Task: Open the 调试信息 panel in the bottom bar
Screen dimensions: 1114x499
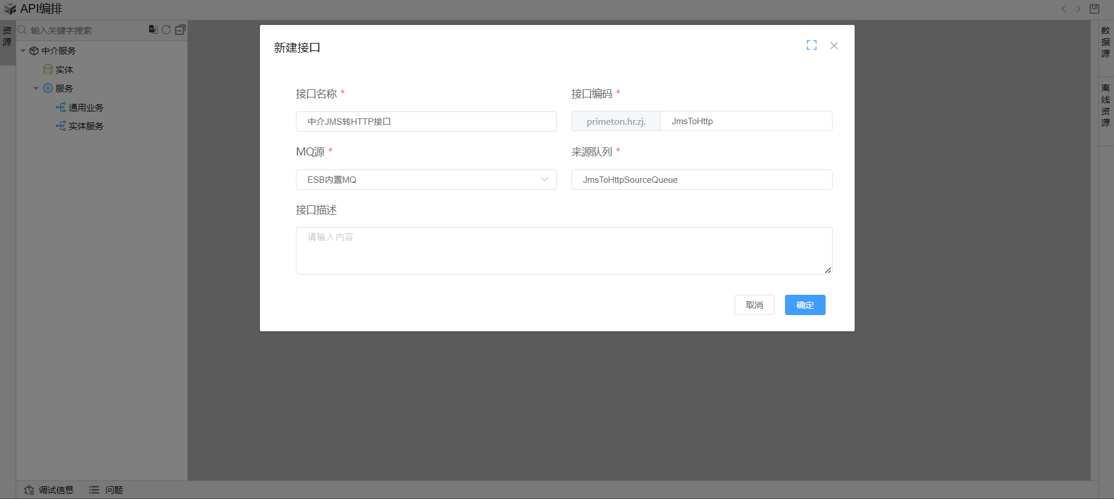Action: click(x=49, y=490)
